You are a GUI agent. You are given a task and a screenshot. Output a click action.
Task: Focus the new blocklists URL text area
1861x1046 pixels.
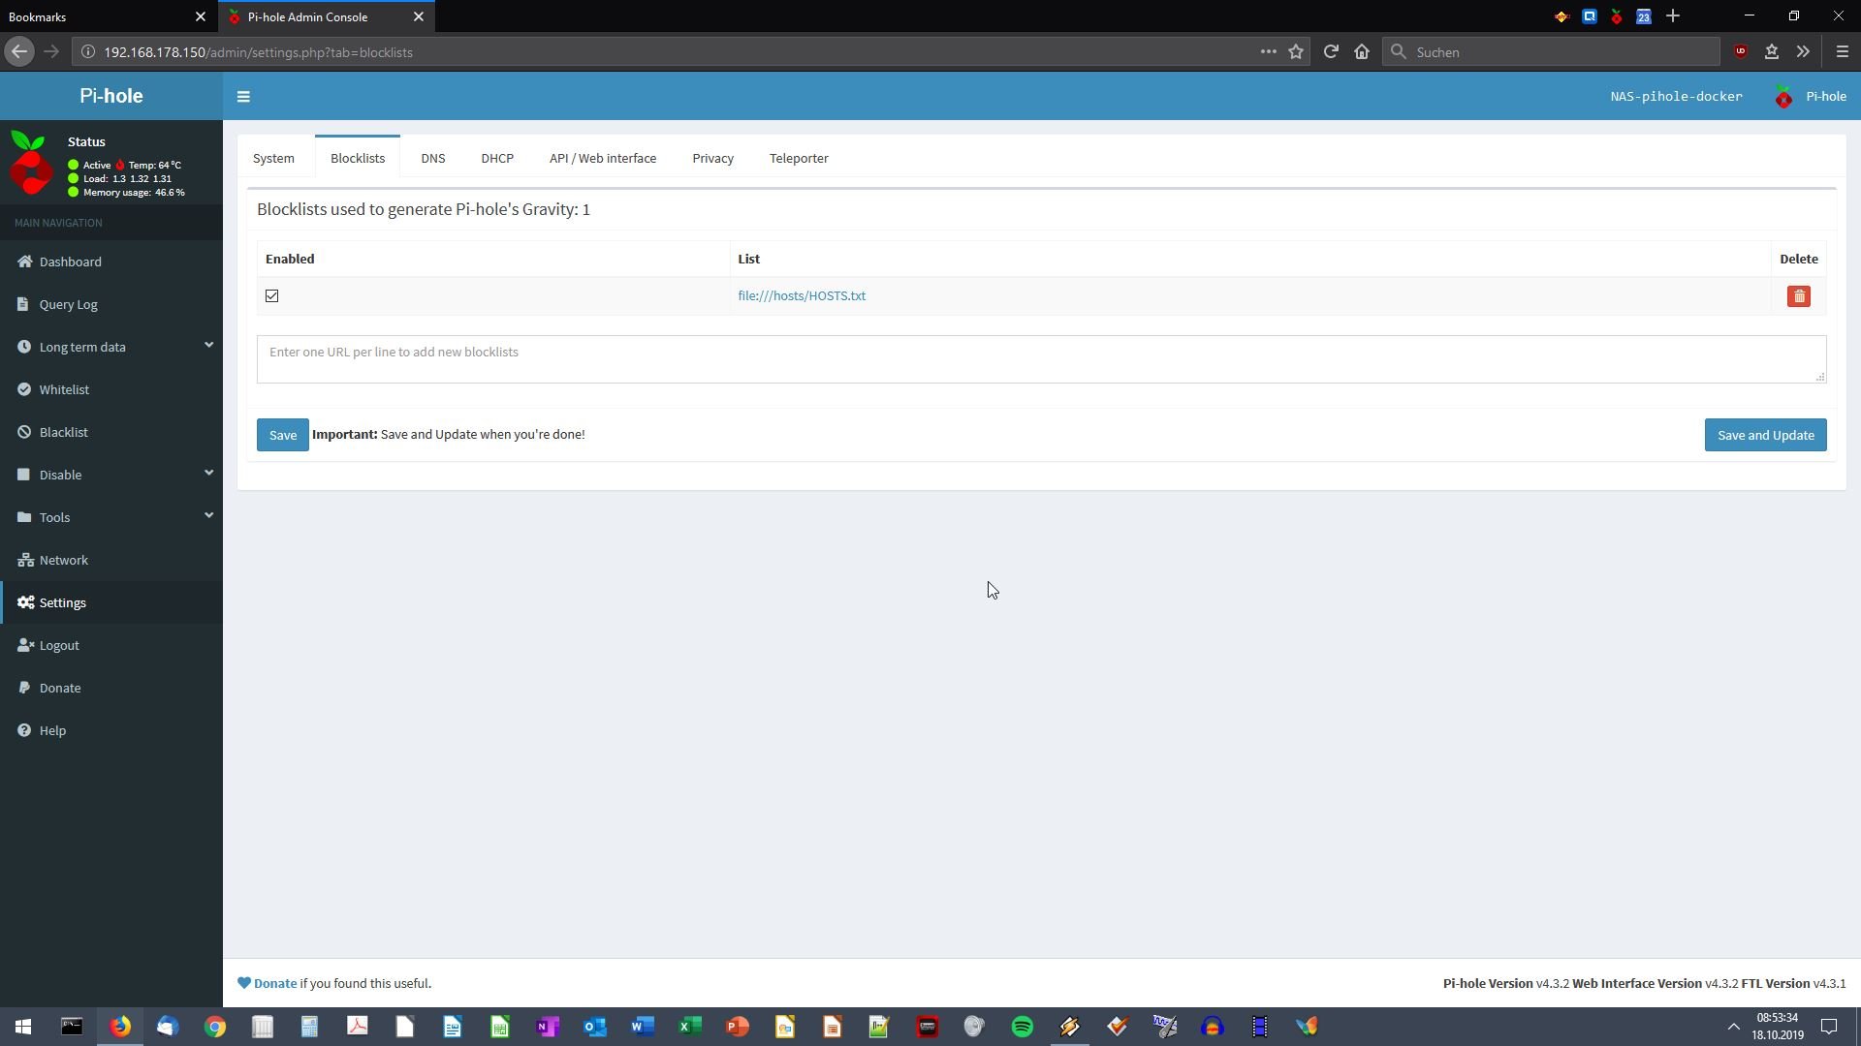point(1041,359)
